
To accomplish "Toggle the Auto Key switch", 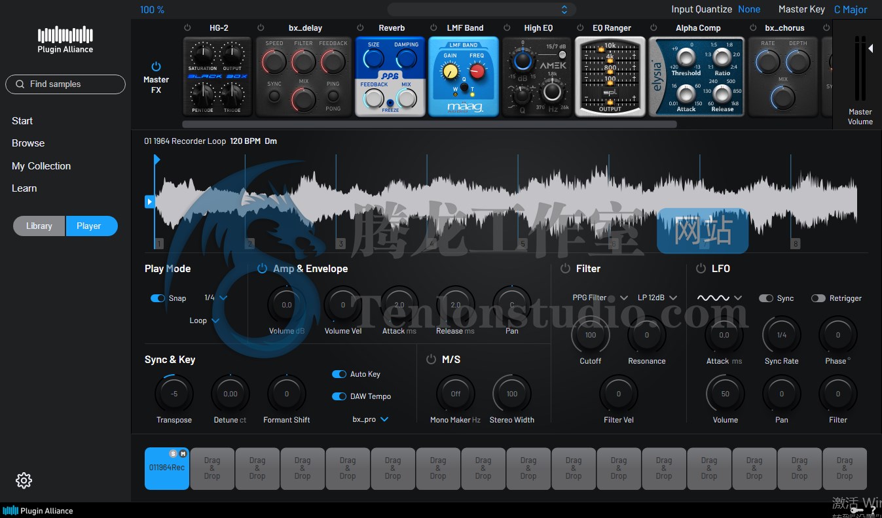I will pos(339,374).
